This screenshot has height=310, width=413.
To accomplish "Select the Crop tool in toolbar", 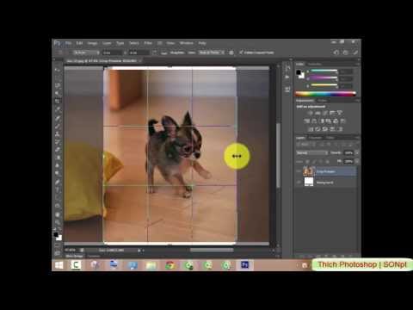I will 58,101.
